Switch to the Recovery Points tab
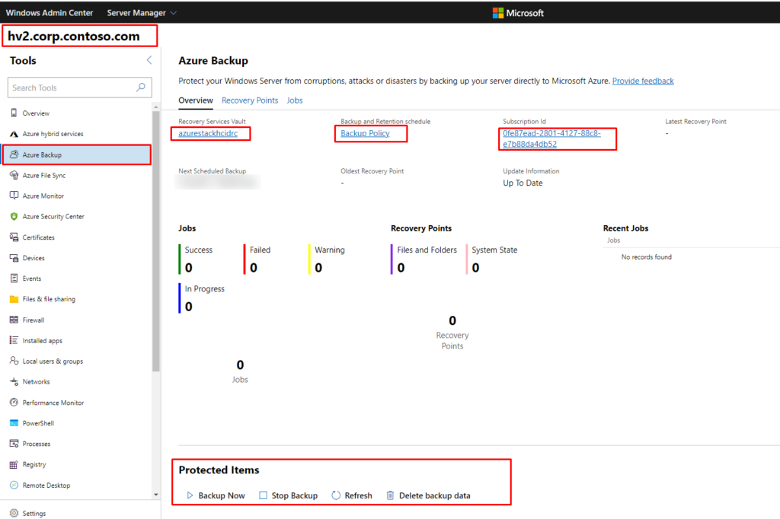Viewport: 780px width, 519px height. pos(250,100)
